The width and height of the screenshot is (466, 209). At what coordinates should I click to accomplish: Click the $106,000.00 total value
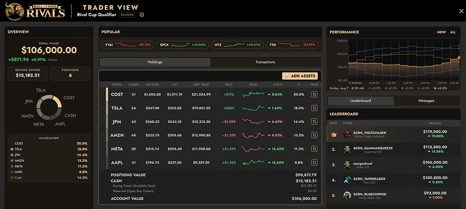[49, 50]
